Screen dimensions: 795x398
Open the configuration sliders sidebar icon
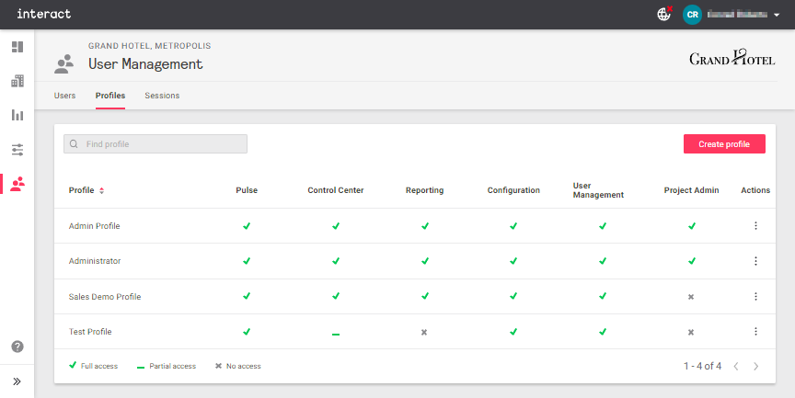[x=17, y=149]
